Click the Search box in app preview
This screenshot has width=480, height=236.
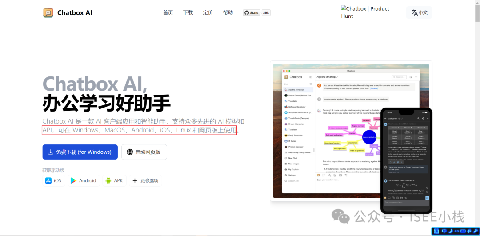click(399, 77)
